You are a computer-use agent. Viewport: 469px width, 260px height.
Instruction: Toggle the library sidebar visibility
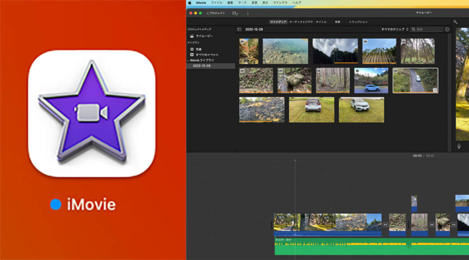(x=239, y=29)
